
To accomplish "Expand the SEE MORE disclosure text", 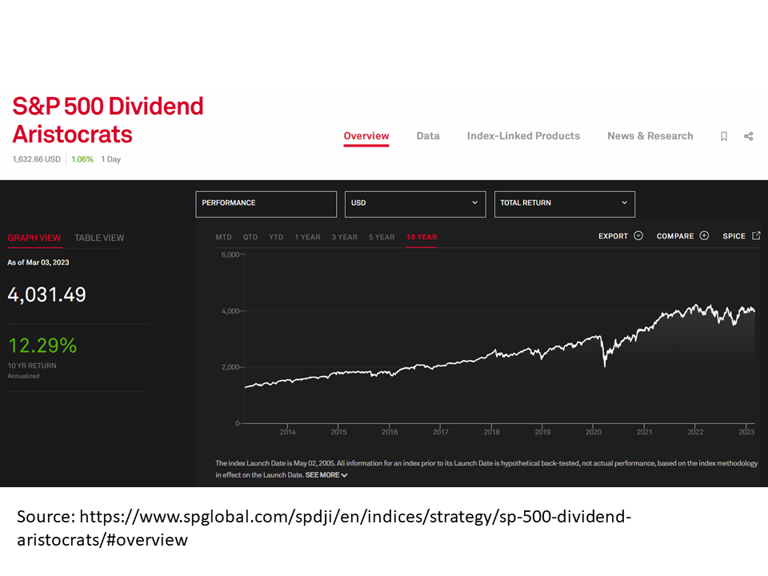I will pos(326,475).
